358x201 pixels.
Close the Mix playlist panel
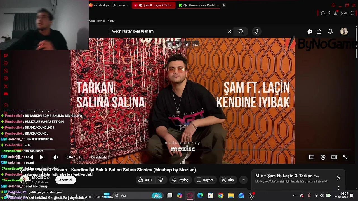click(x=339, y=178)
